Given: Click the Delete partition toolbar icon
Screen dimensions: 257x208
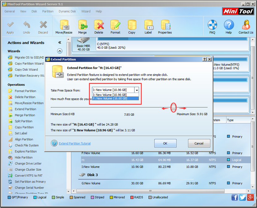Looking at the screenshot, I should click(99, 25).
